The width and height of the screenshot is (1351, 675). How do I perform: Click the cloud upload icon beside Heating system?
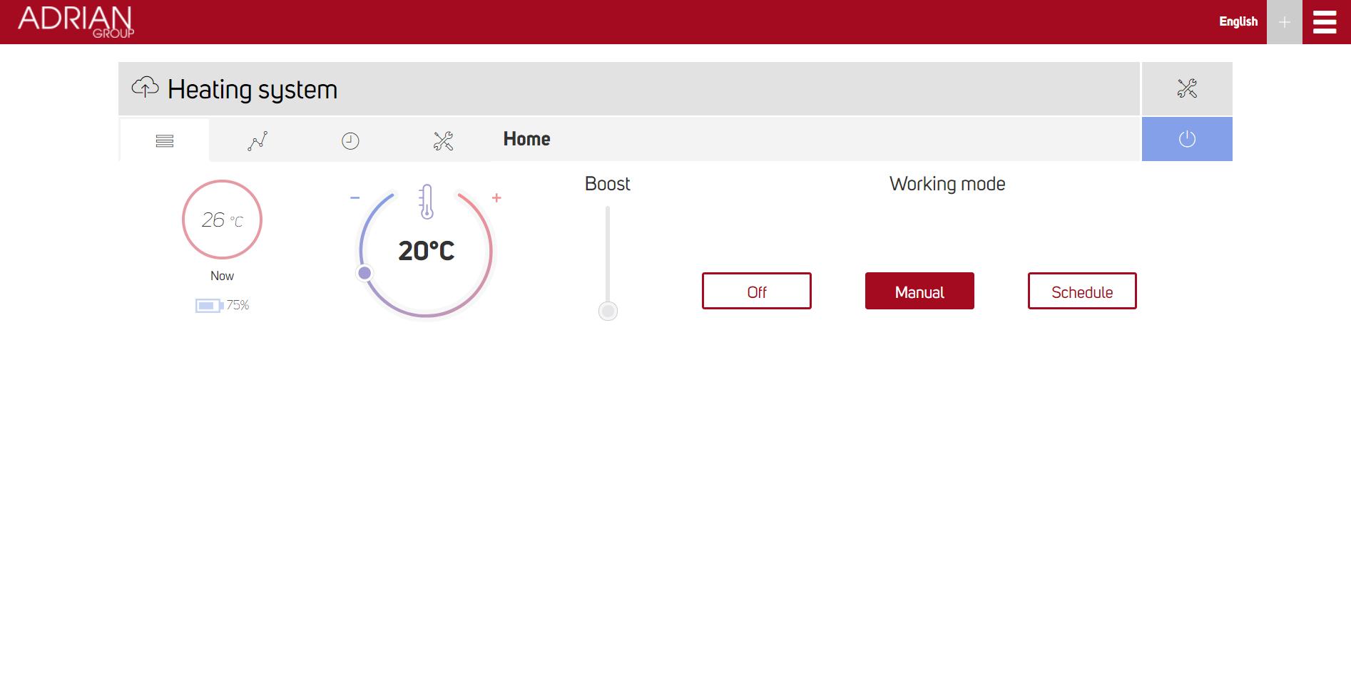click(x=146, y=87)
